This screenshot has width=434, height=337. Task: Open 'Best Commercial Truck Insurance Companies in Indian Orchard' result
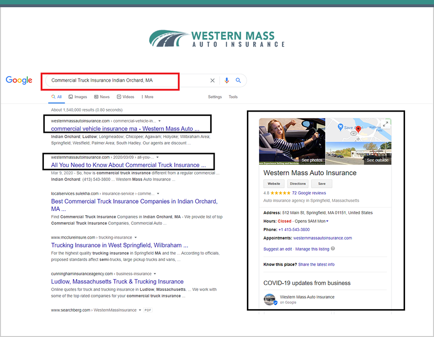point(134,205)
